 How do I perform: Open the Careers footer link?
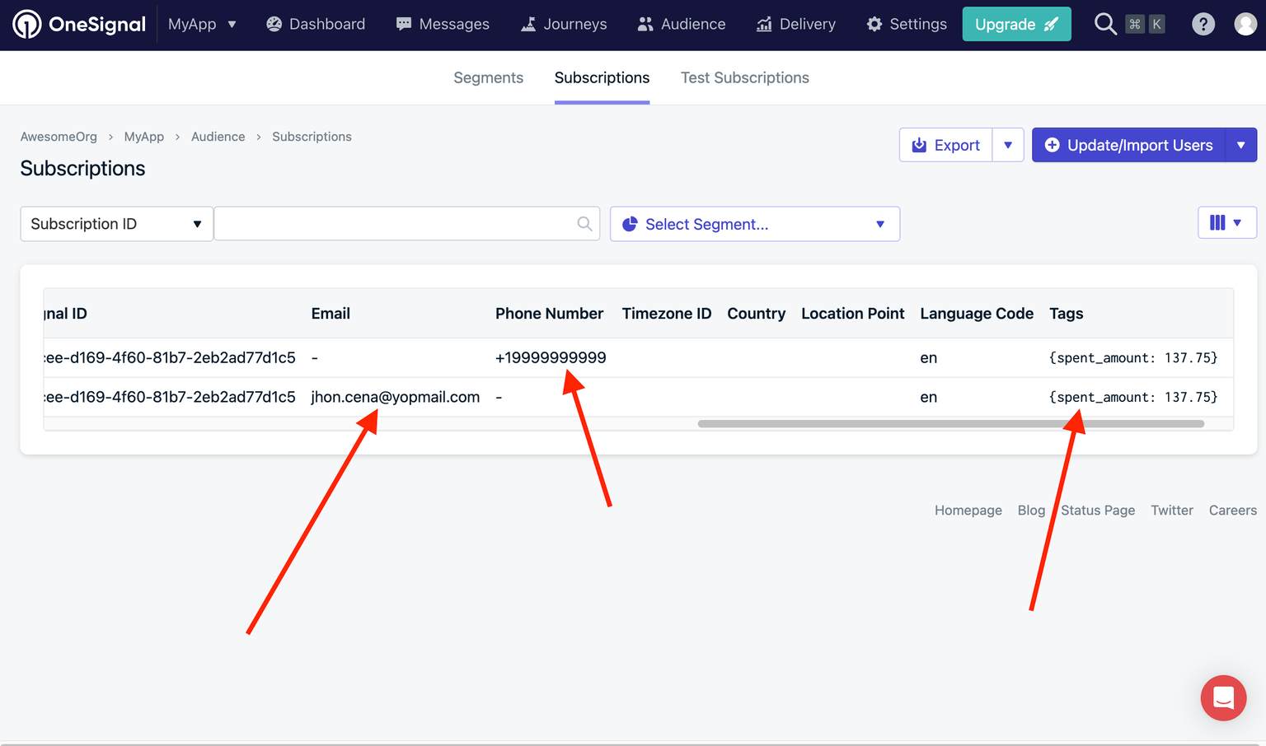(x=1233, y=511)
